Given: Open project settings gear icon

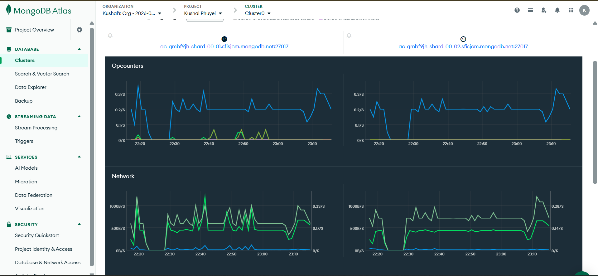Looking at the screenshot, I should click(80, 30).
